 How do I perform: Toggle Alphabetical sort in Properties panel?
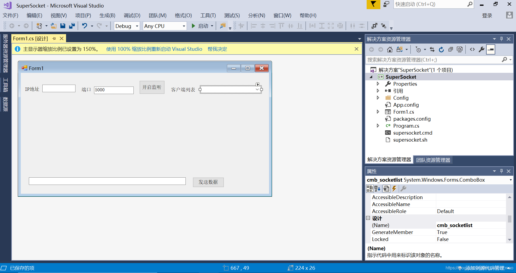[377, 189]
